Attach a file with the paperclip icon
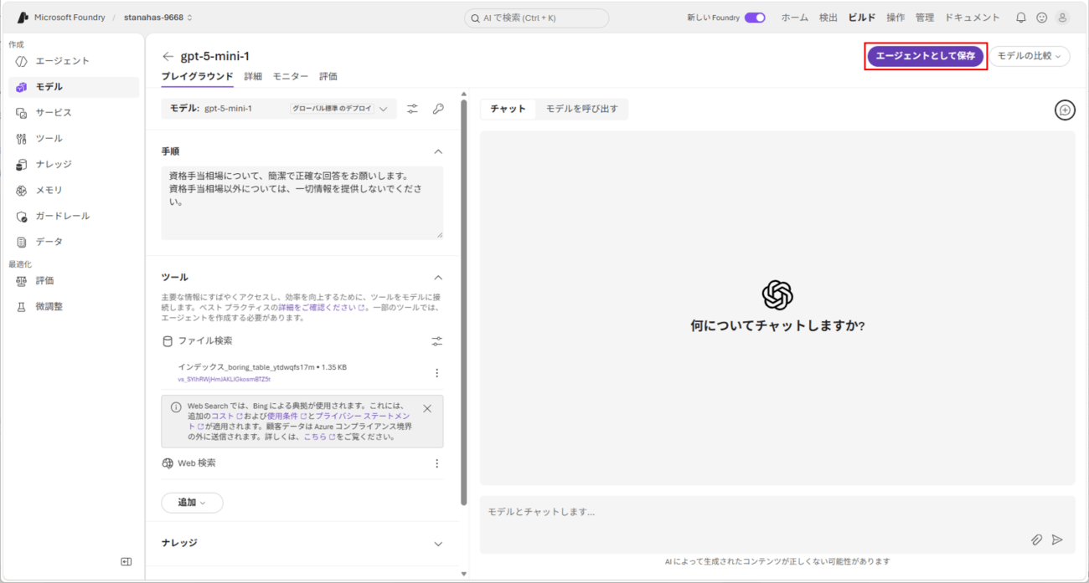This screenshot has height=583, width=1089. pos(1036,540)
